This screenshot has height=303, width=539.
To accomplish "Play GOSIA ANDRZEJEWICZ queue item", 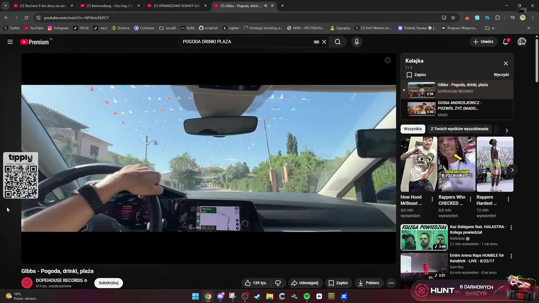I will (x=457, y=109).
